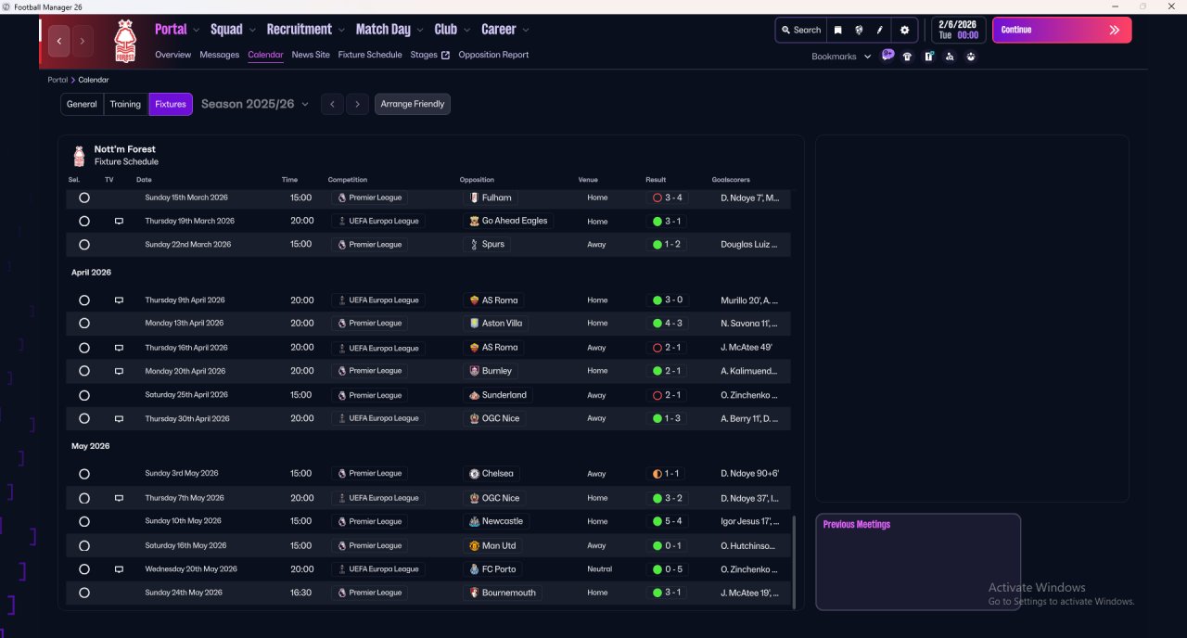Click the TV icon on FC Porto row

click(119, 569)
